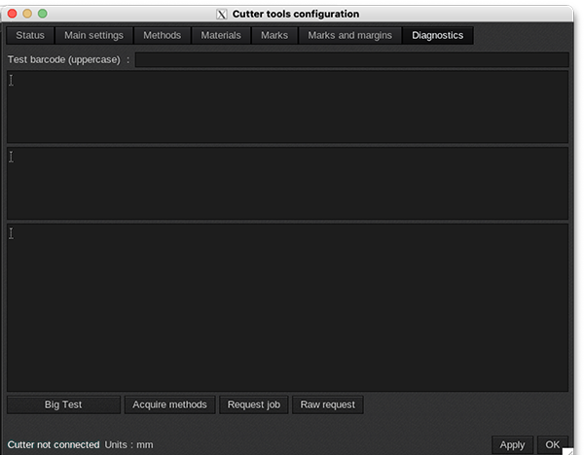584x455 pixels.
Task: Send a Raw request
Action: [327, 404]
